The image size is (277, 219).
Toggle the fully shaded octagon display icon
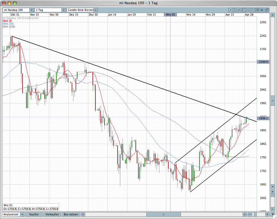pos(262,10)
